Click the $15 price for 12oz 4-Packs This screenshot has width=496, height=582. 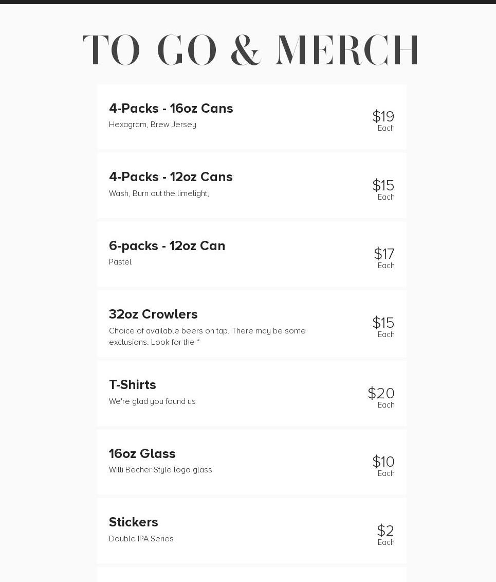coord(383,185)
